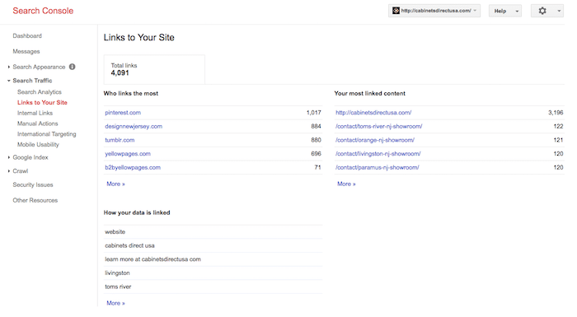Open Mobile Usability report
The width and height of the screenshot is (577, 317).
[x=38, y=145]
